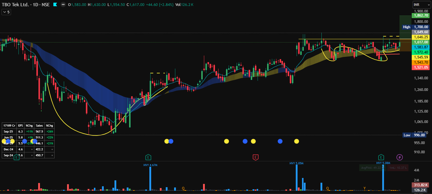The height and width of the screenshot is (194, 432).
Task: Click the 1,900.00 axis price tick
Action: pyautogui.click(x=420, y=11)
